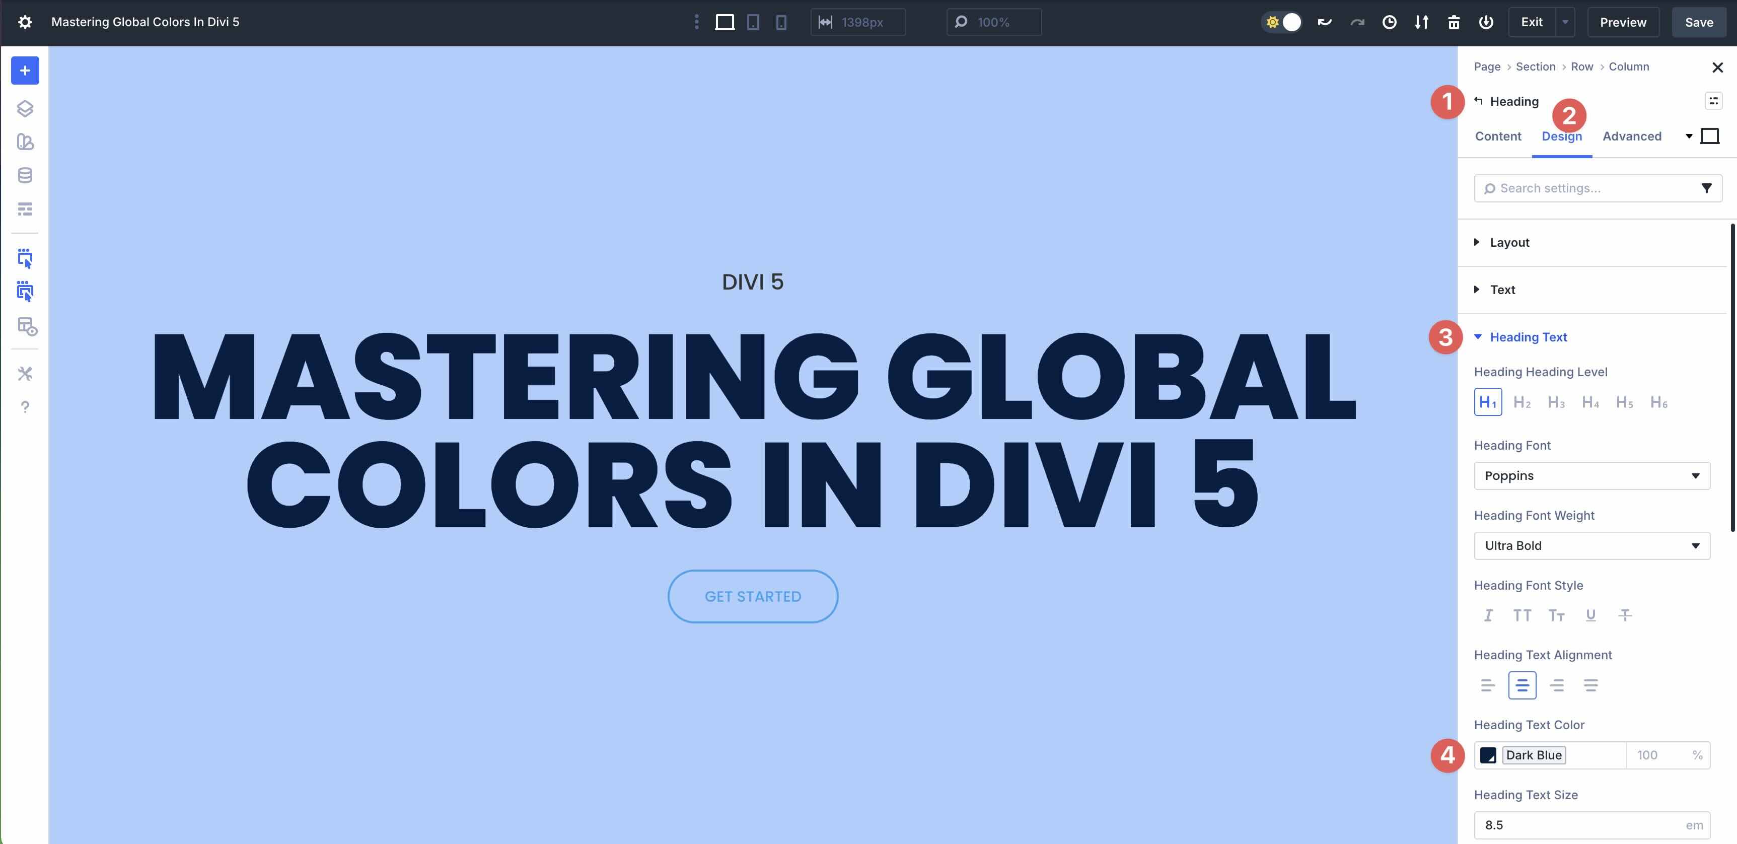This screenshot has height=844, width=1737.
Task: Switch to the Content tab
Action: [1498, 136]
